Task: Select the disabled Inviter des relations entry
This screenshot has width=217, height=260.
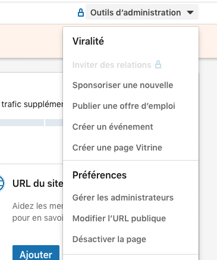Action: tap(112, 65)
